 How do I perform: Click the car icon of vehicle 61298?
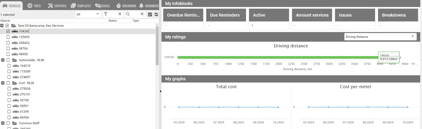pyautogui.click(x=16, y=112)
